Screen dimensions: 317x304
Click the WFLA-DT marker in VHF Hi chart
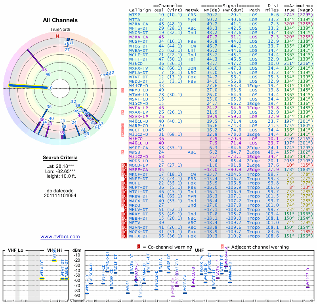click(42, 278)
